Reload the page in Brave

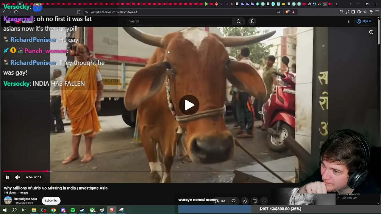pyautogui.click(x=16, y=12)
